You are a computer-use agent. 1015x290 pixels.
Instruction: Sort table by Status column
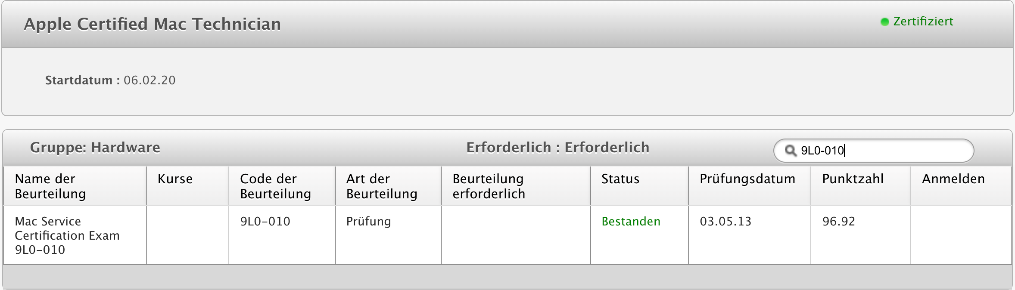pos(620,179)
